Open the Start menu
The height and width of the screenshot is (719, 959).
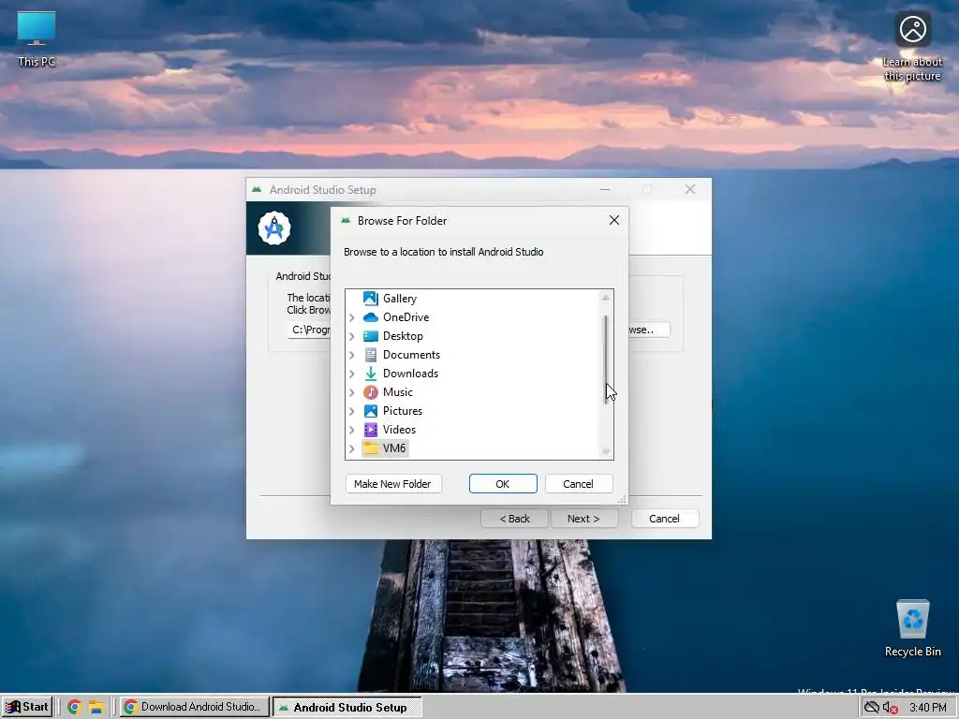click(27, 708)
